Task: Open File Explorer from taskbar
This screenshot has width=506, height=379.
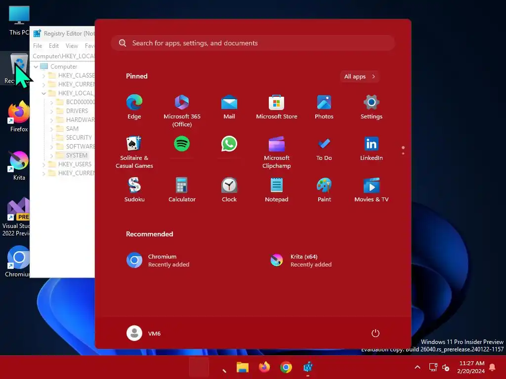Action: click(242, 367)
